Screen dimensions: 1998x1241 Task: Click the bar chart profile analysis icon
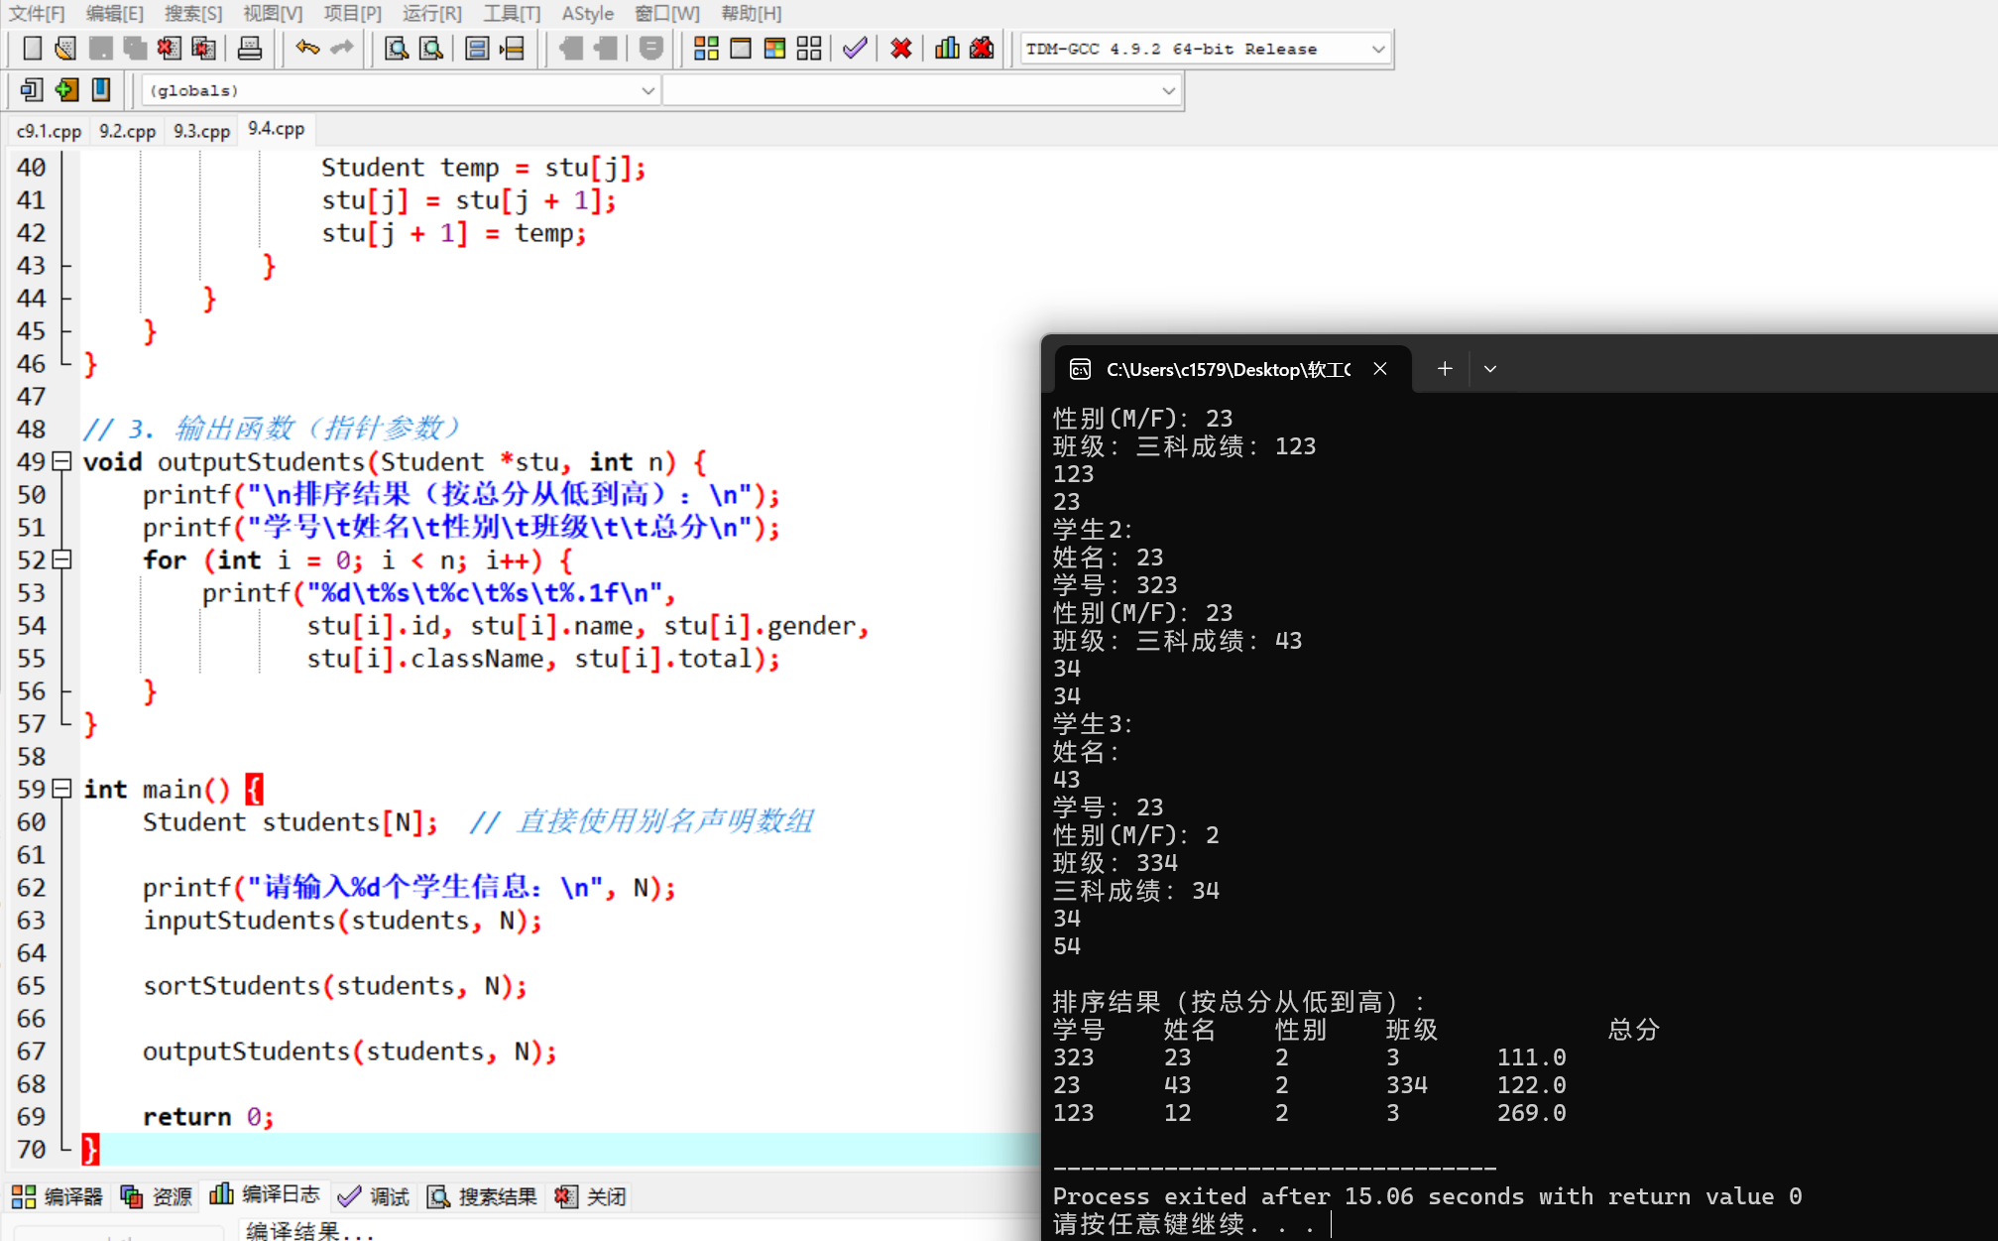pos(947,49)
